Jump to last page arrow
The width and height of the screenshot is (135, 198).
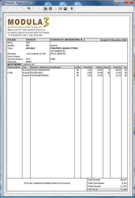pos(22,9)
